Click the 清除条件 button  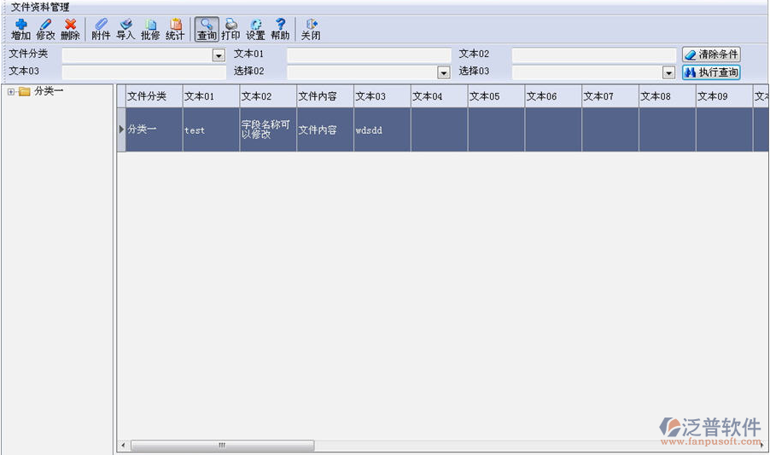(x=711, y=55)
